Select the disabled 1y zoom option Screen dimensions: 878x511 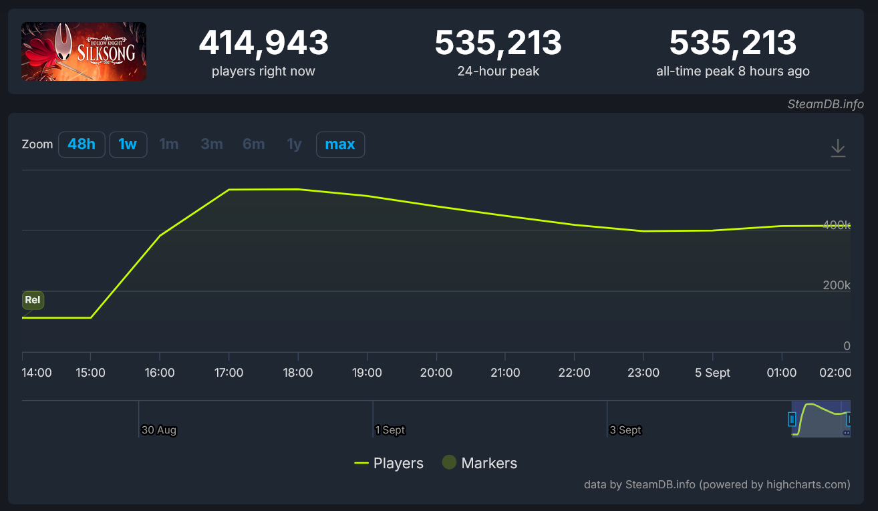(x=295, y=144)
